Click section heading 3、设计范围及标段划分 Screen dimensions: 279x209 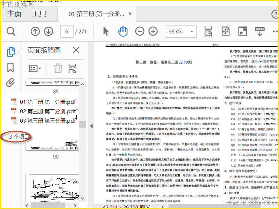coord(241,171)
